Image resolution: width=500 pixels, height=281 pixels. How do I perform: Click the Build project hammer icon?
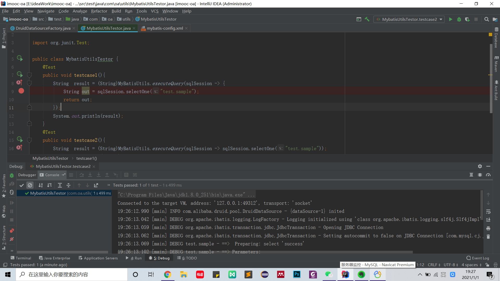tap(367, 19)
